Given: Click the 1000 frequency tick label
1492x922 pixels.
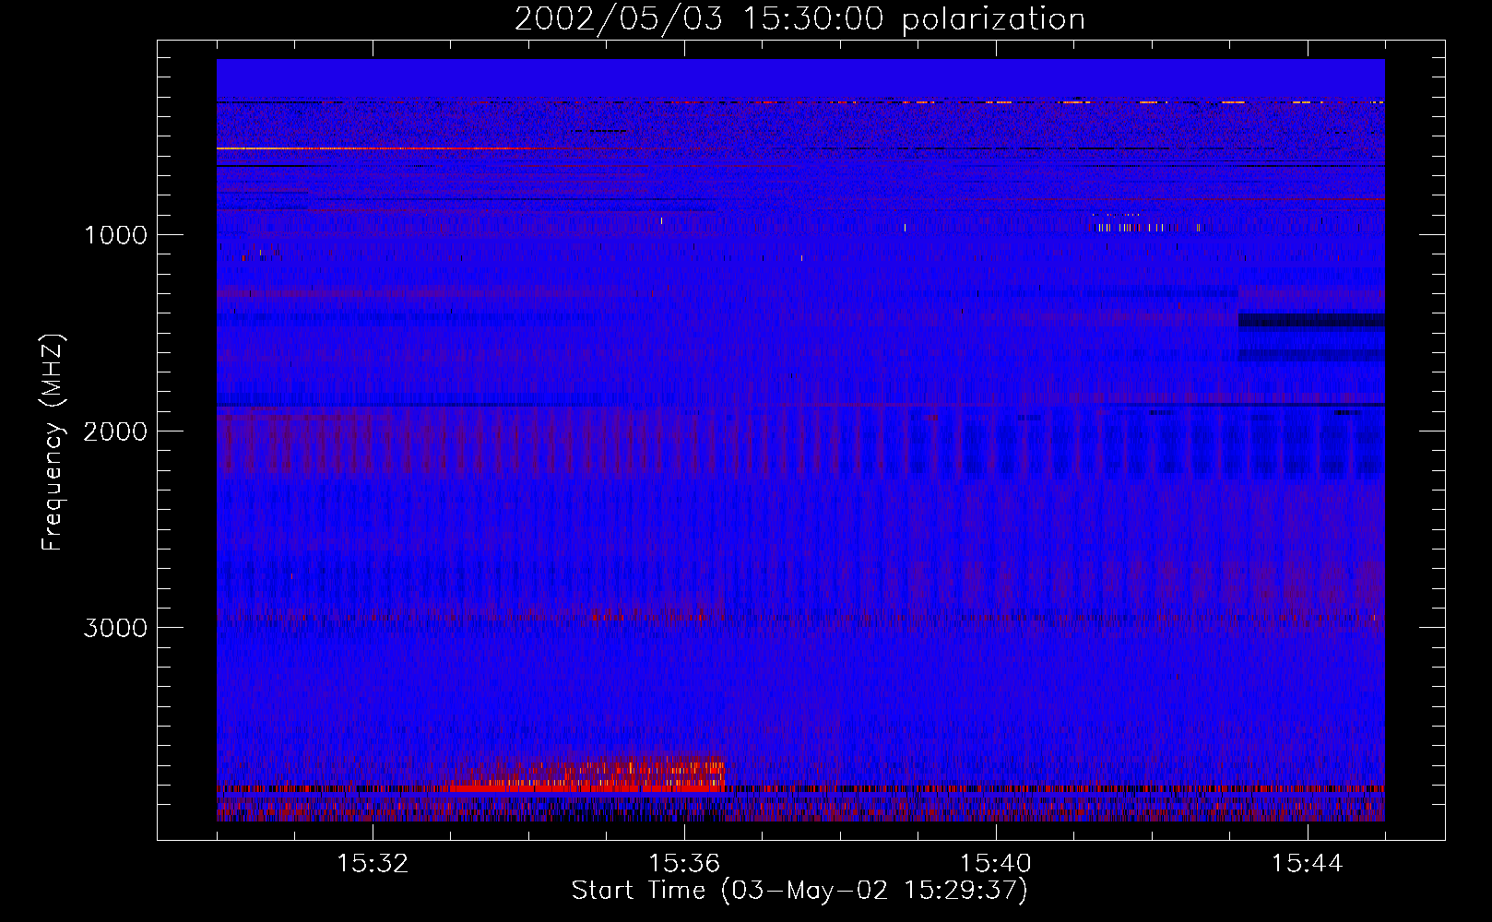Looking at the screenshot, I should pyautogui.click(x=115, y=235).
